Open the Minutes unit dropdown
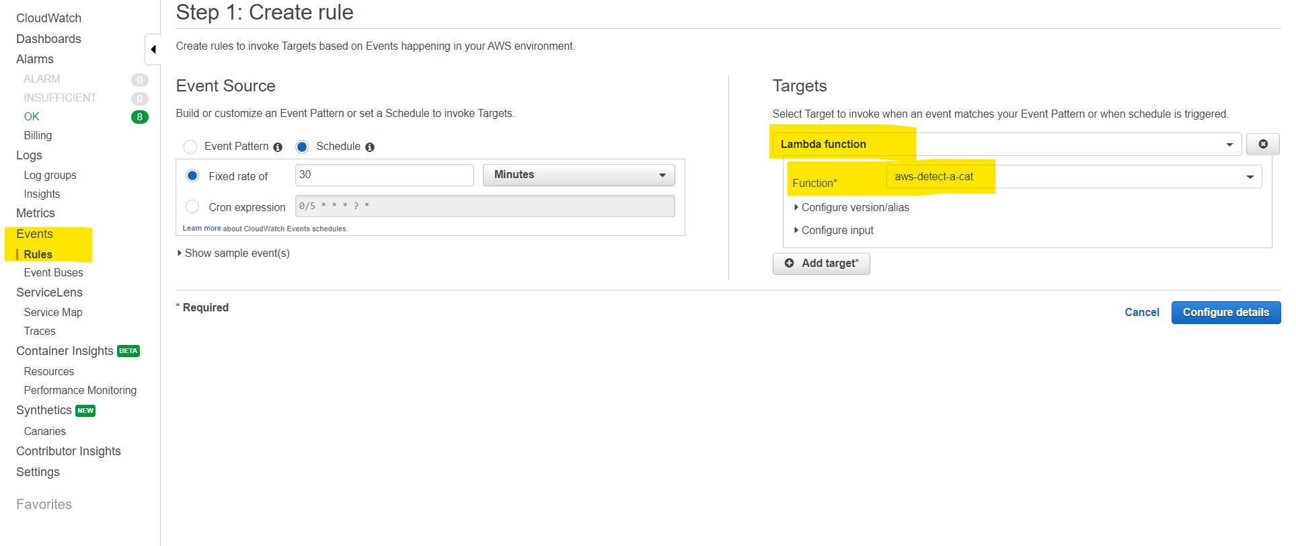 [x=578, y=175]
